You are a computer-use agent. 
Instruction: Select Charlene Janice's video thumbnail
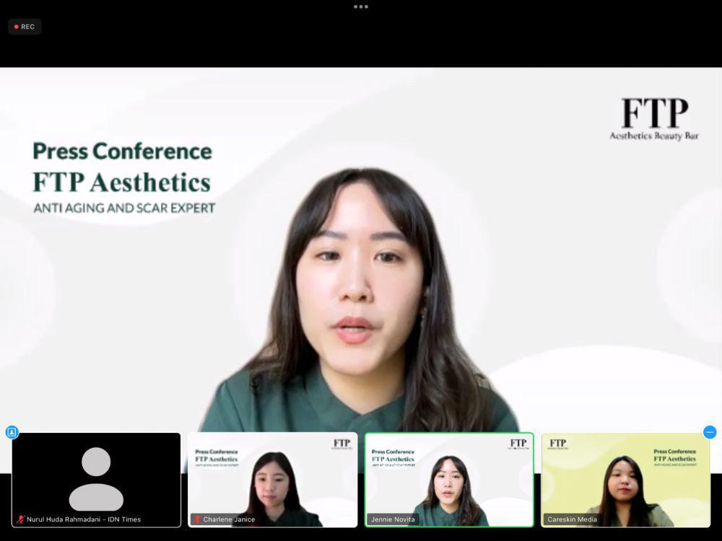(x=273, y=480)
